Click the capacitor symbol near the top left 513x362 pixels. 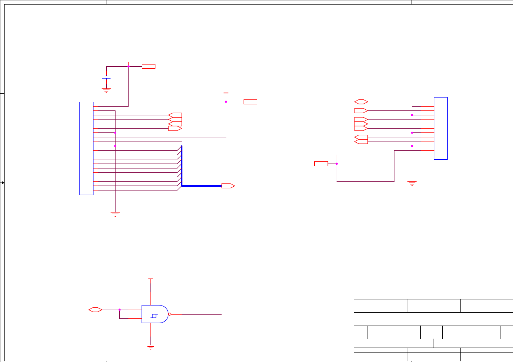click(x=106, y=77)
